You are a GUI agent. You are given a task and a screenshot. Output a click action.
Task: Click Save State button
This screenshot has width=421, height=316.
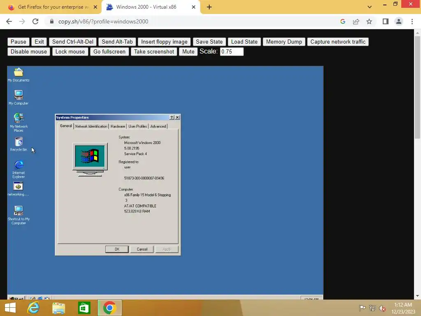(209, 42)
